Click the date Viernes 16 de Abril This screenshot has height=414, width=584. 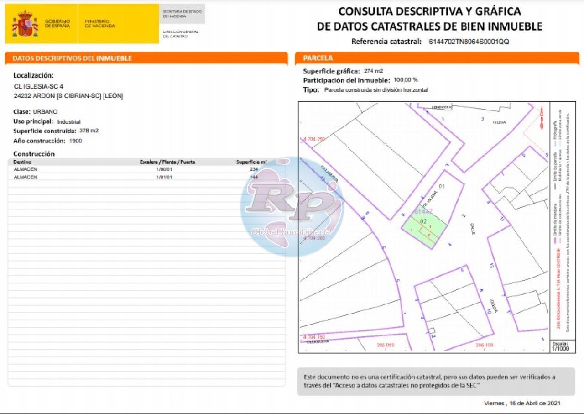point(522,403)
